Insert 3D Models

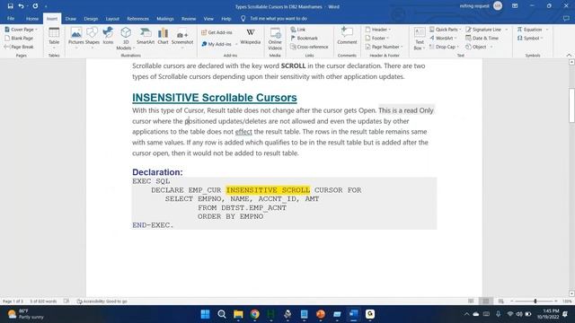126,38
